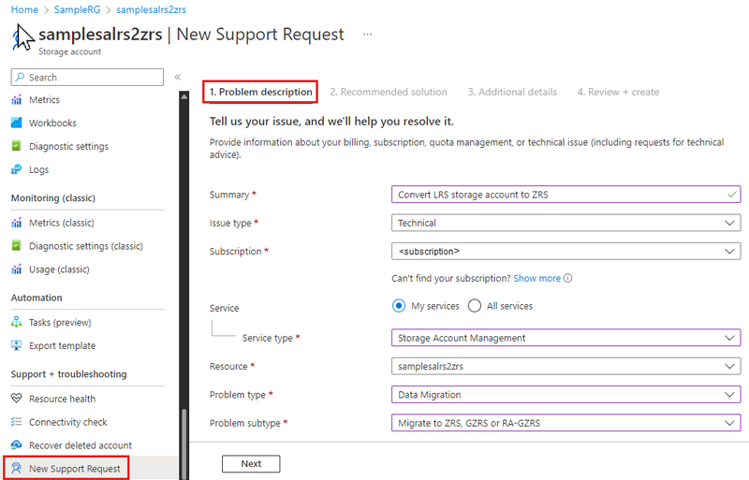The height and width of the screenshot is (480, 749).
Task: Click the info icon next to Show more
Action: pos(568,278)
